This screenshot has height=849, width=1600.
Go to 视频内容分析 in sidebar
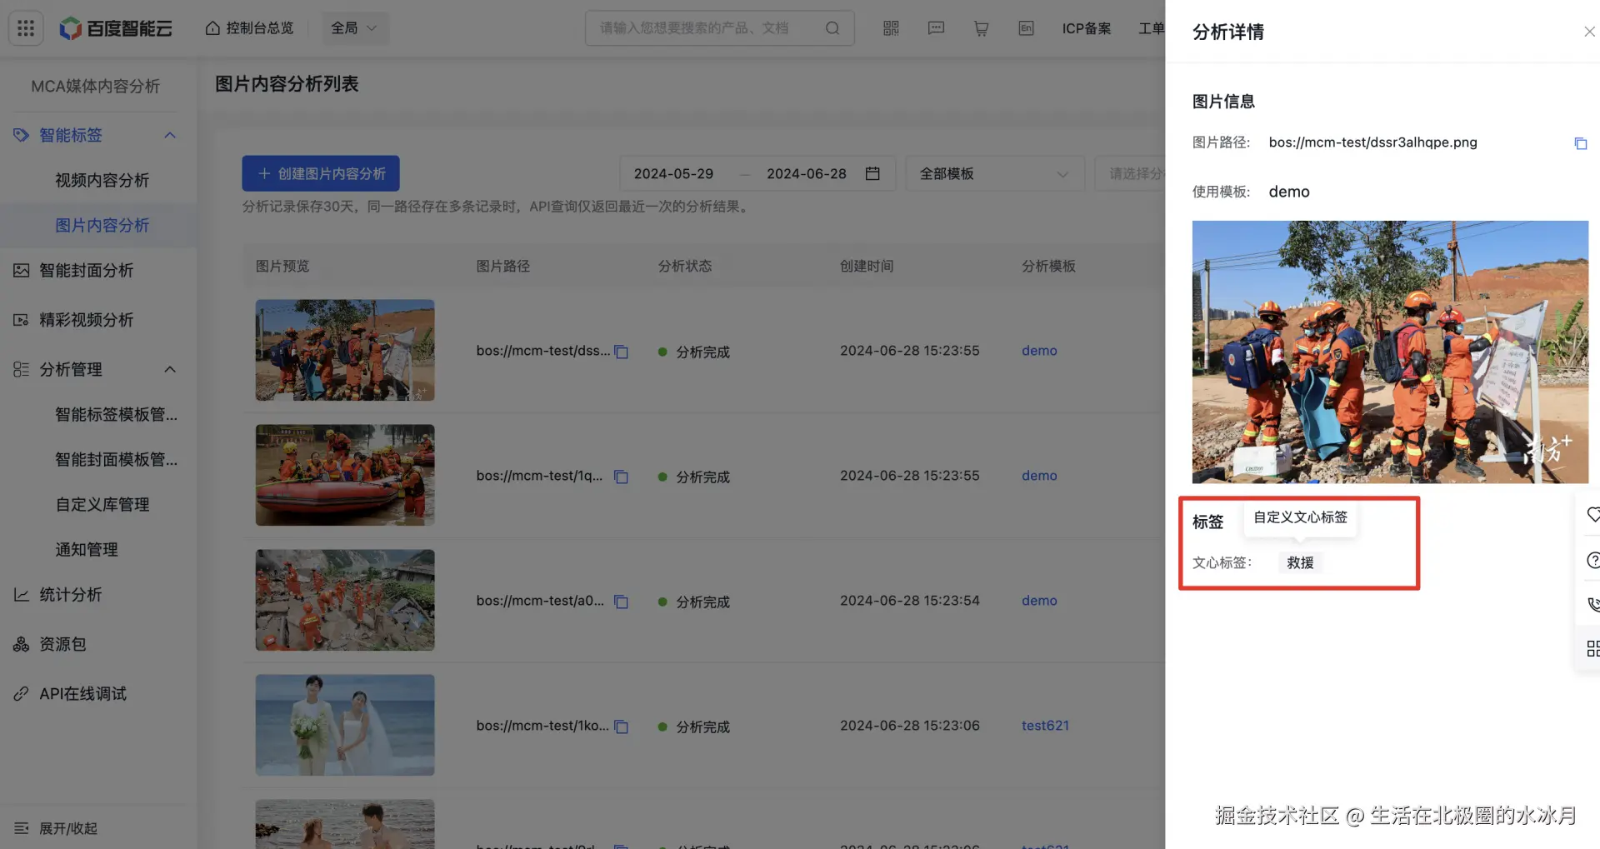(x=102, y=180)
